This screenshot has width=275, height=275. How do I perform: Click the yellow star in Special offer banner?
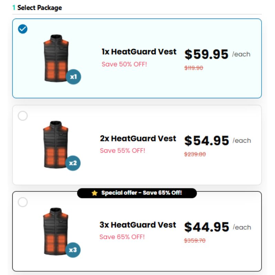pyautogui.click(x=95, y=193)
